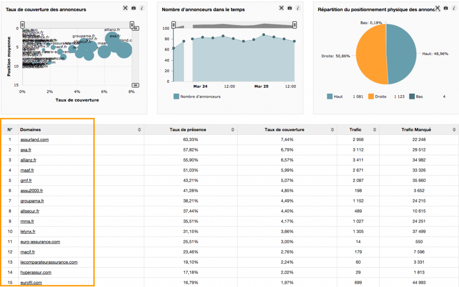Open the maaf.fr domain link
Image resolution: width=459 pixels, height=287 pixels.
point(27,171)
